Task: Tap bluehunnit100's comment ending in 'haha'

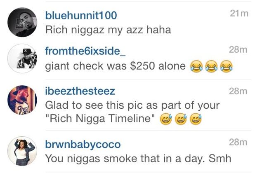Action: point(108,30)
